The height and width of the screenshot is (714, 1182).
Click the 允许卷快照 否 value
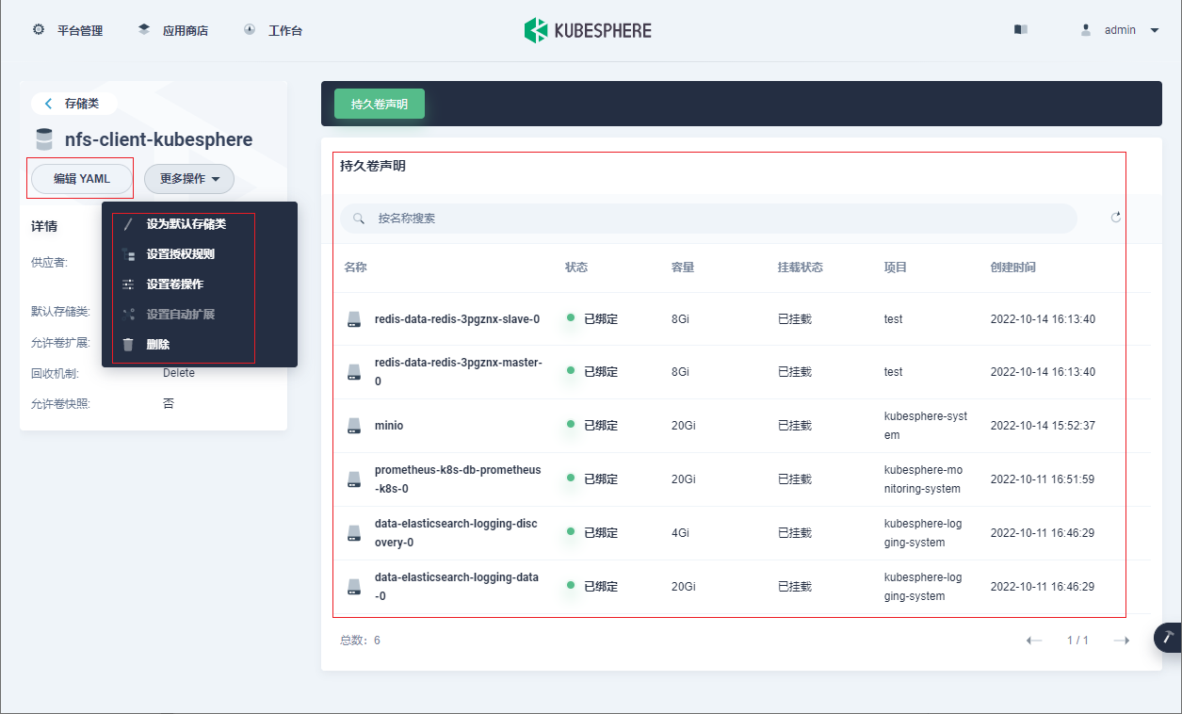tap(169, 404)
